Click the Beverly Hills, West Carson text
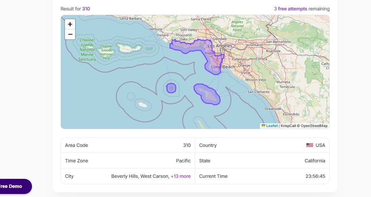 coord(140,176)
